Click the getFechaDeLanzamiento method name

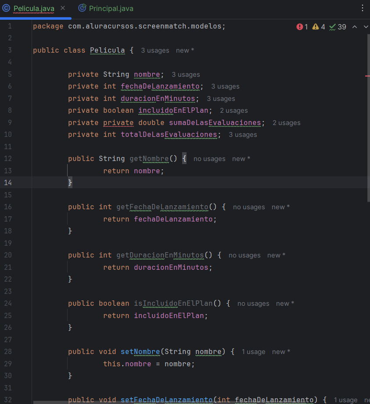pos(162,207)
